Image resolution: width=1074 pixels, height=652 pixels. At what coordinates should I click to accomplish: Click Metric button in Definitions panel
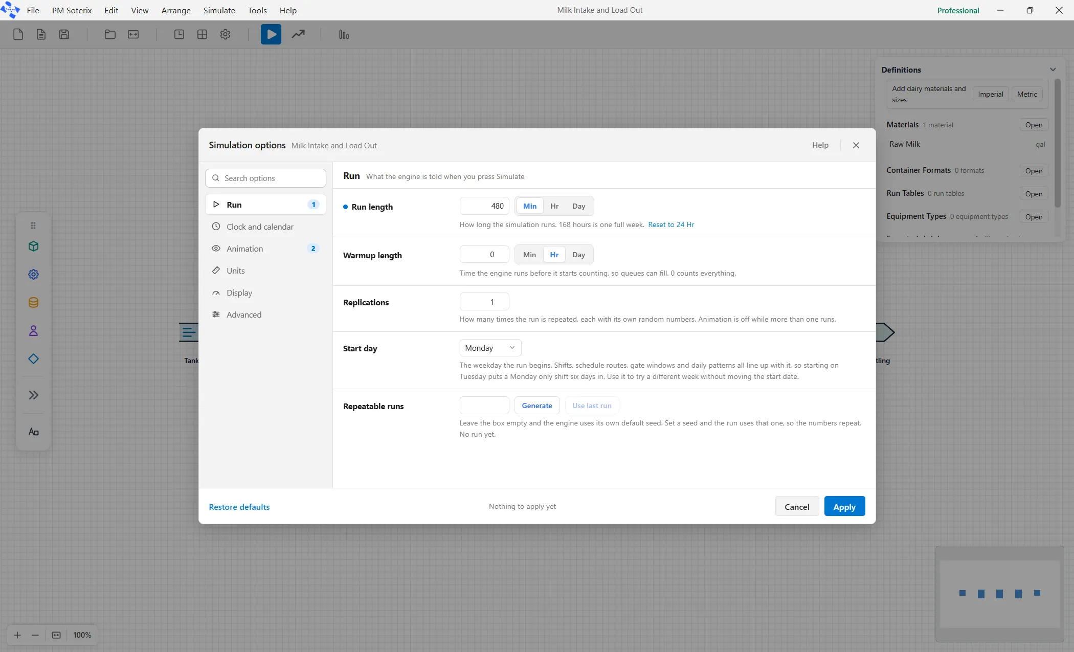click(x=1027, y=94)
